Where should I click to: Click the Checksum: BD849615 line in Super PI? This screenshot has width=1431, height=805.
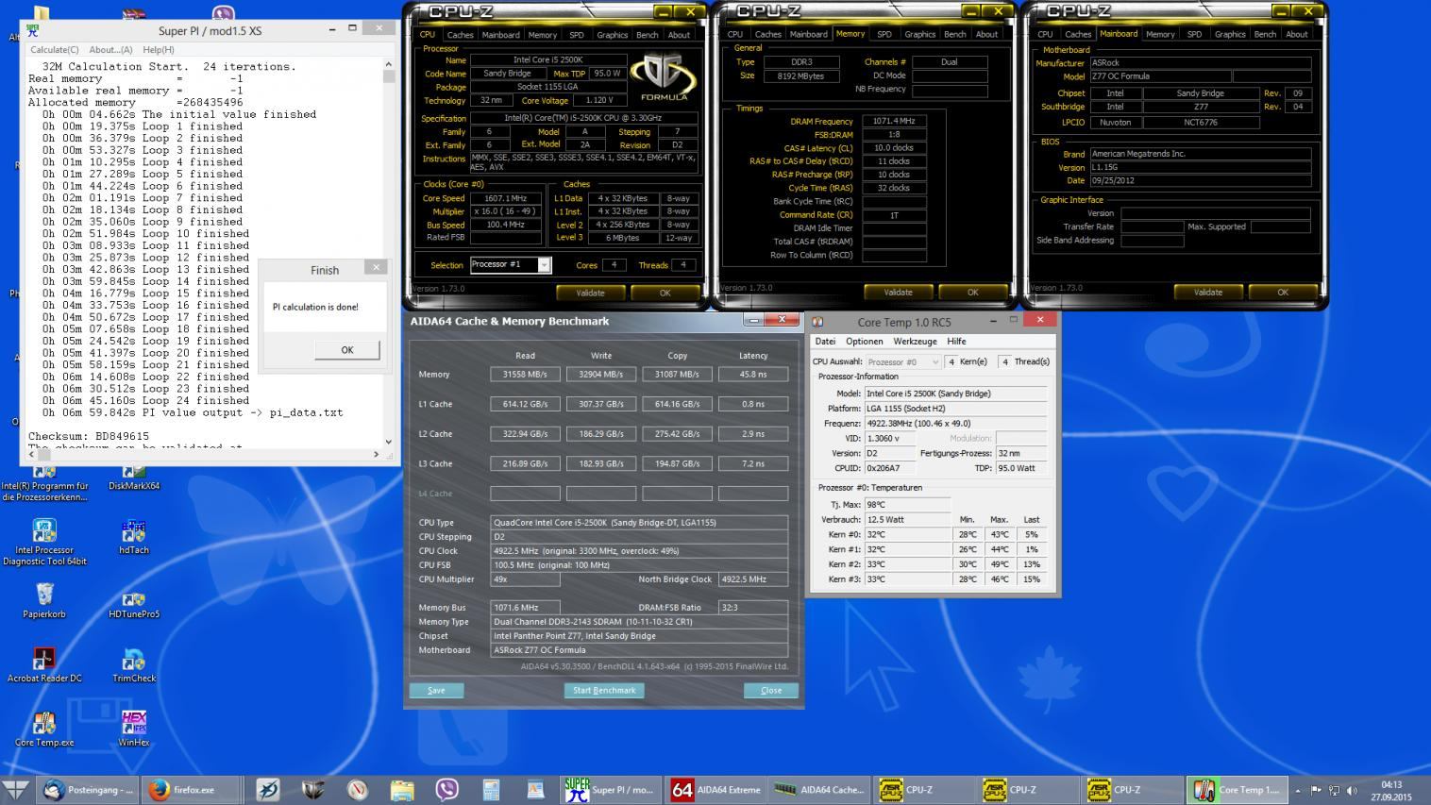(89, 436)
